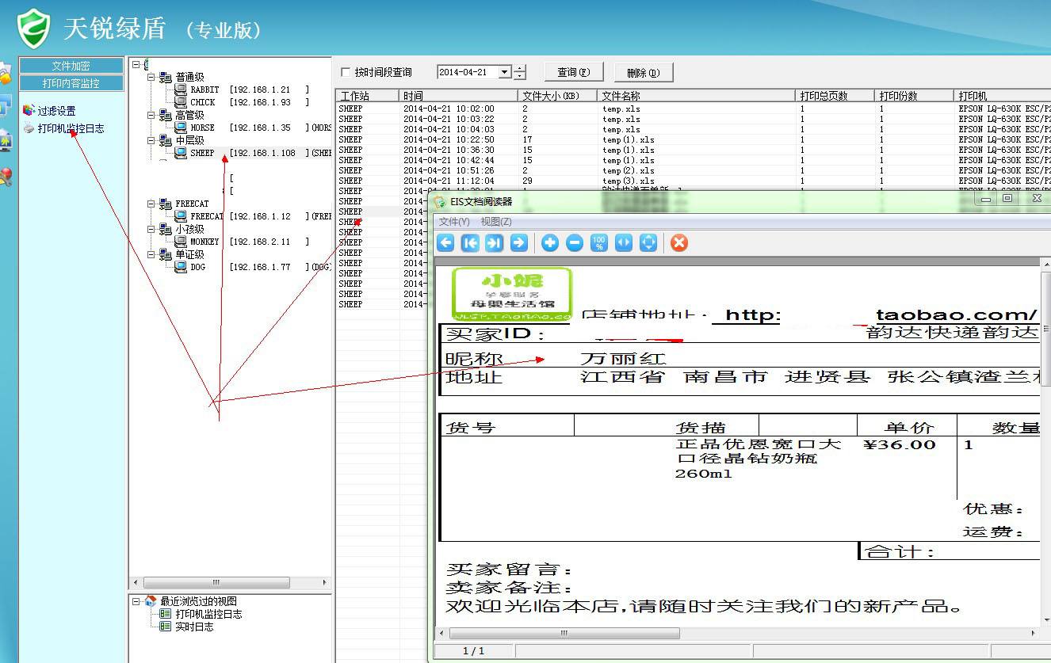Click the 高管级 group icon

(166, 115)
